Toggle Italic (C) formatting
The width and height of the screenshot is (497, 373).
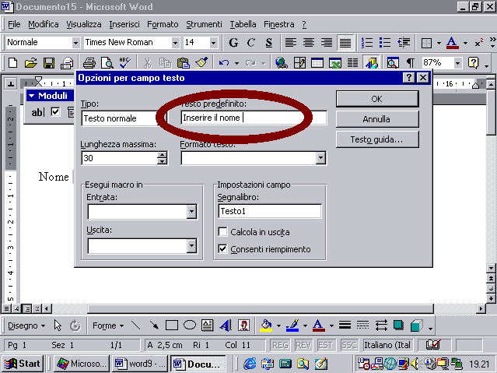coord(251,43)
